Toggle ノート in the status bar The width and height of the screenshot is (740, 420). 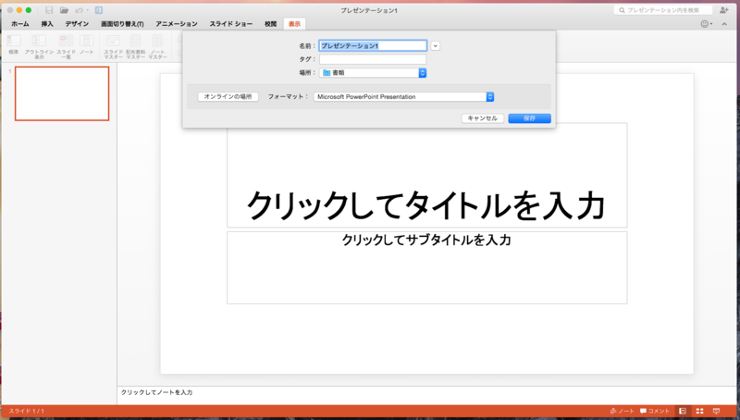[x=622, y=411]
